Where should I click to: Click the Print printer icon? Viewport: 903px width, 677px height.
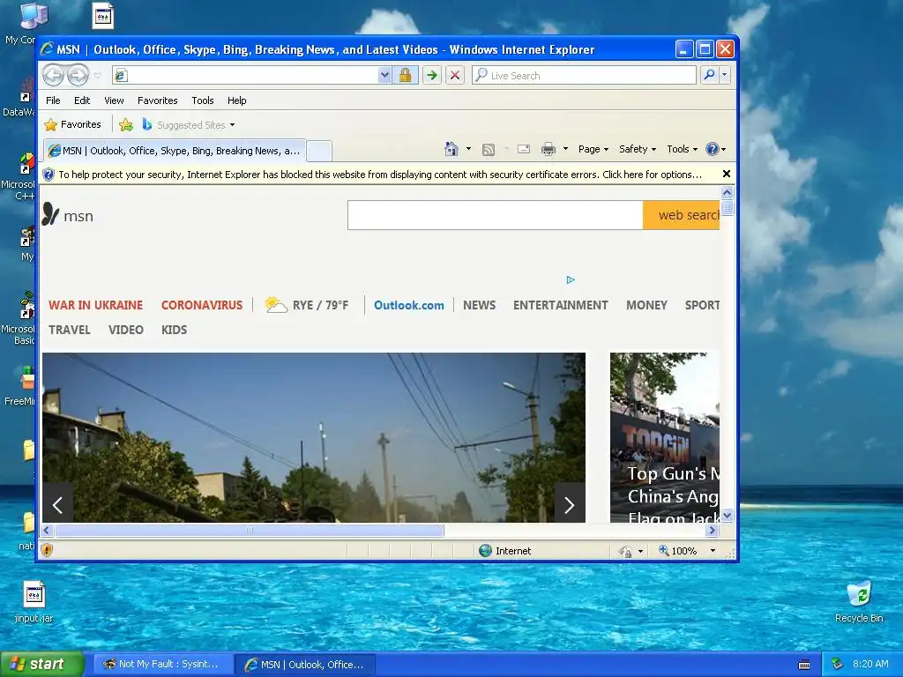(x=549, y=149)
